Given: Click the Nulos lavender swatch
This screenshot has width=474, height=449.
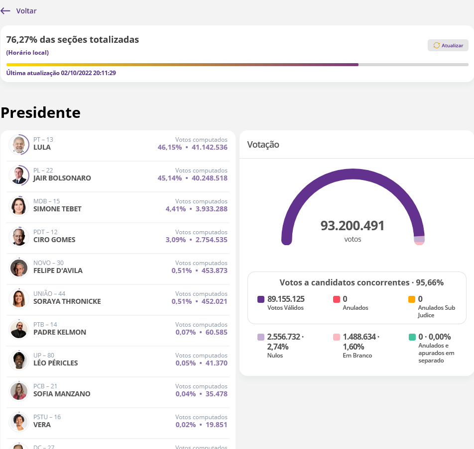Looking at the screenshot, I should pyautogui.click(x=261, y=337).
